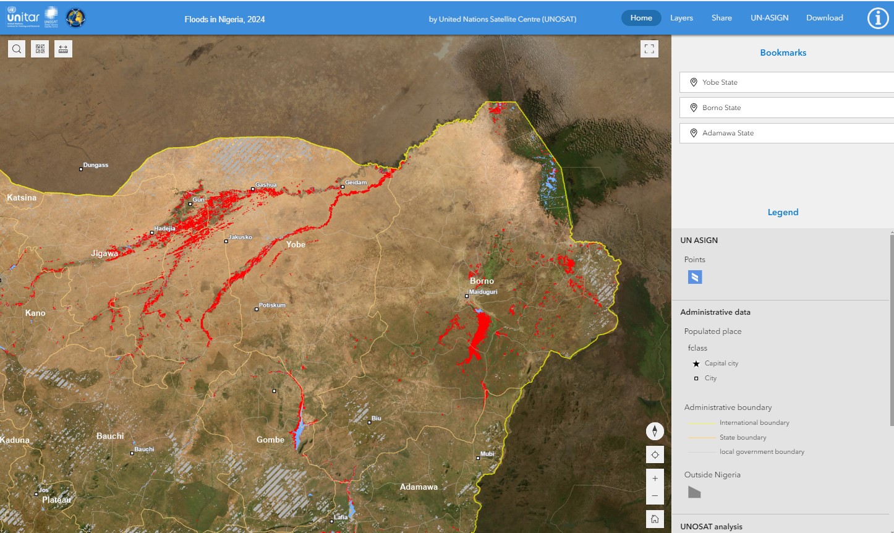The width and height of the screenshot is (894, 533).
Task: Select the measurement ruler tool
Action: 63,49
